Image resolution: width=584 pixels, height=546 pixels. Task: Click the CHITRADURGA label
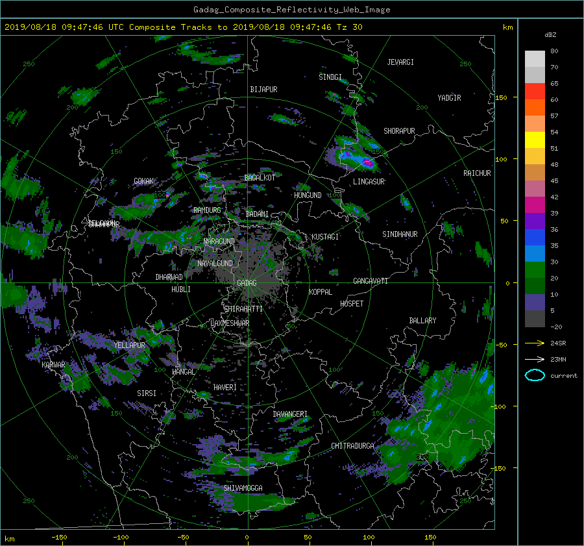(352, 446)
